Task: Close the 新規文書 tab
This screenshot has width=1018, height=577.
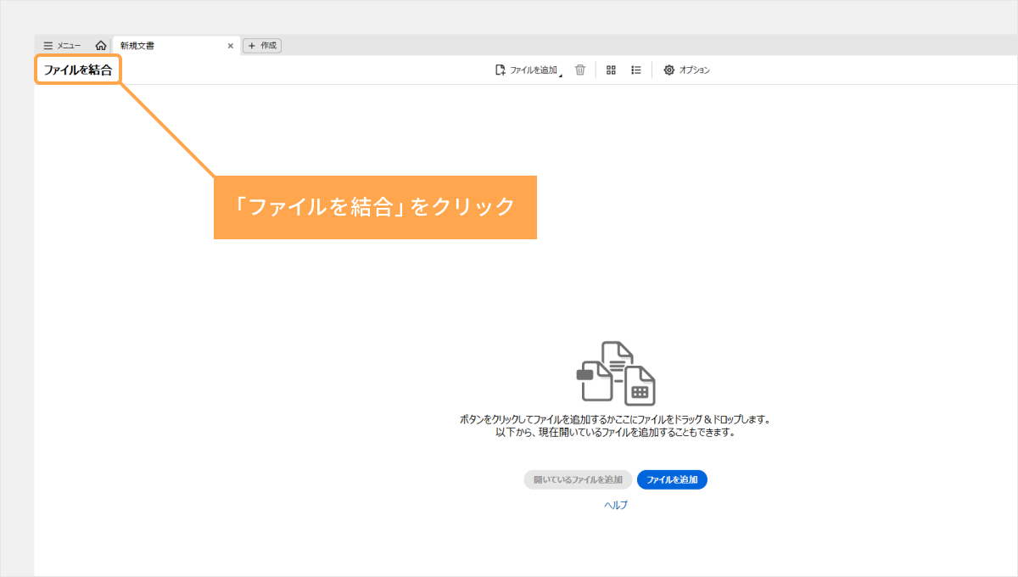Action: coord(231,46)
